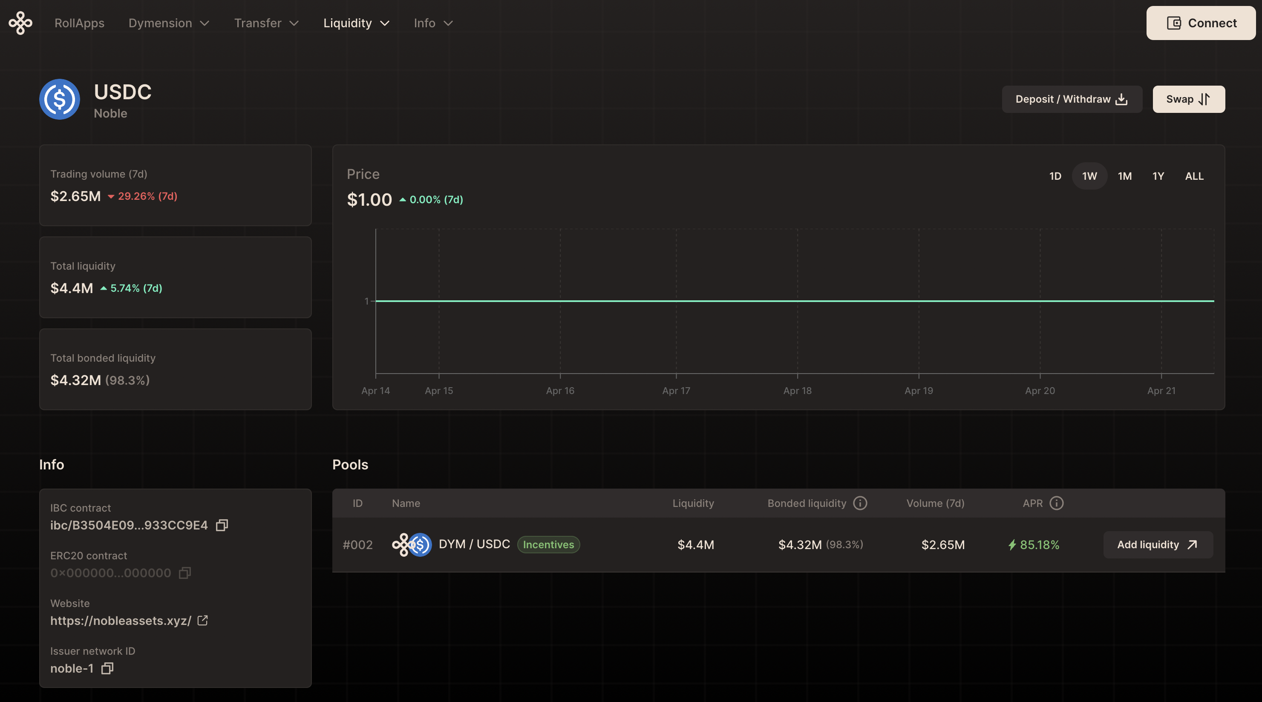Screen dimensions: 1262x702
Task: Click the Apr 21 chart axis label
Action: click(1161, 391)
